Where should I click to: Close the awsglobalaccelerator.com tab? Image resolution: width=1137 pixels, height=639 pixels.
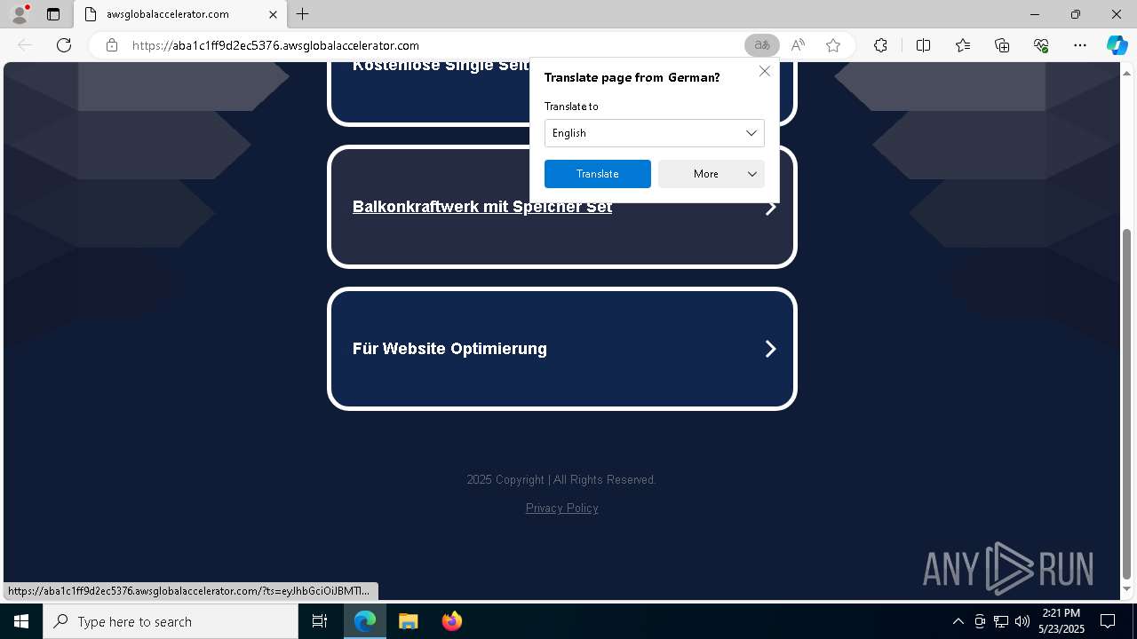(274, 14)
